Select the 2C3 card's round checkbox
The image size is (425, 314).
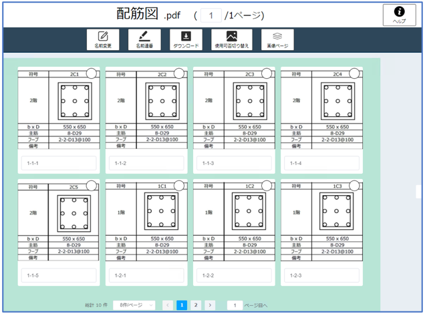click(x=267, y=73)
